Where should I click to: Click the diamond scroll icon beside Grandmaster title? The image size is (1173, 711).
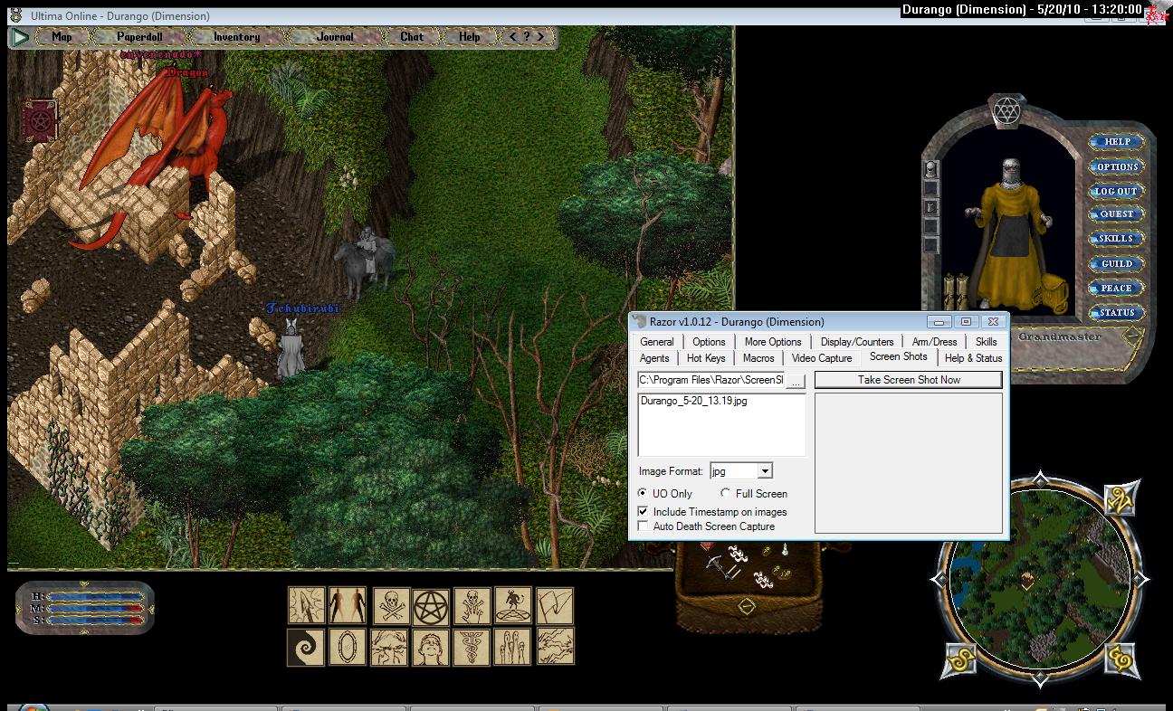(1131, 337)
